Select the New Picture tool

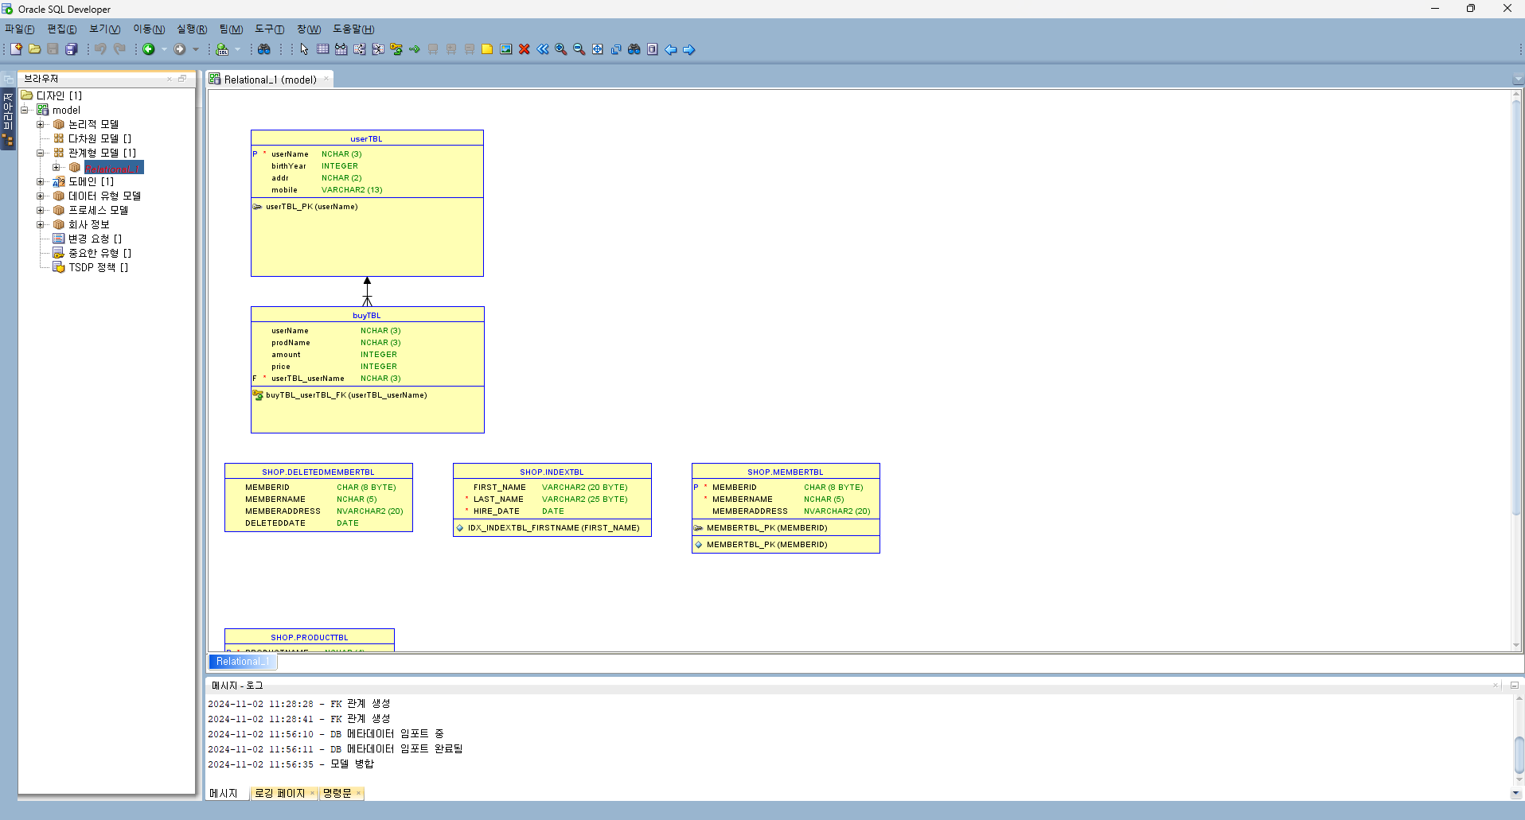point(505,49)
